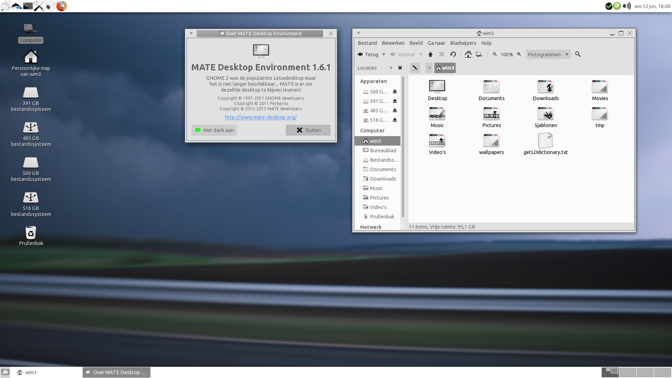The width and height of the screenshot is (672, 378).
Task: Click the Met dank aan button
Action: point(214,130)
